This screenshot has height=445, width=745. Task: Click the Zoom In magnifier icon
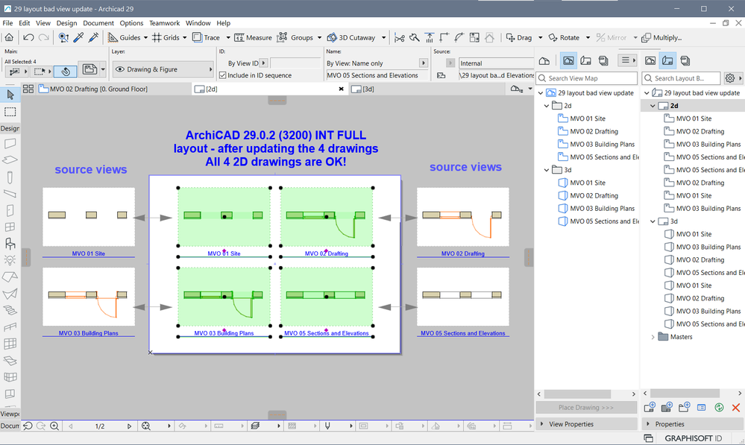pyautogui.click(x=54, y=426)
